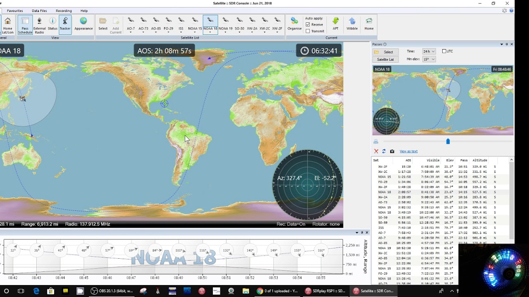Open the Time 24 h dropdown
Image resolution: width=529 pixels, height=297 pixels.
tap(429, 52)
